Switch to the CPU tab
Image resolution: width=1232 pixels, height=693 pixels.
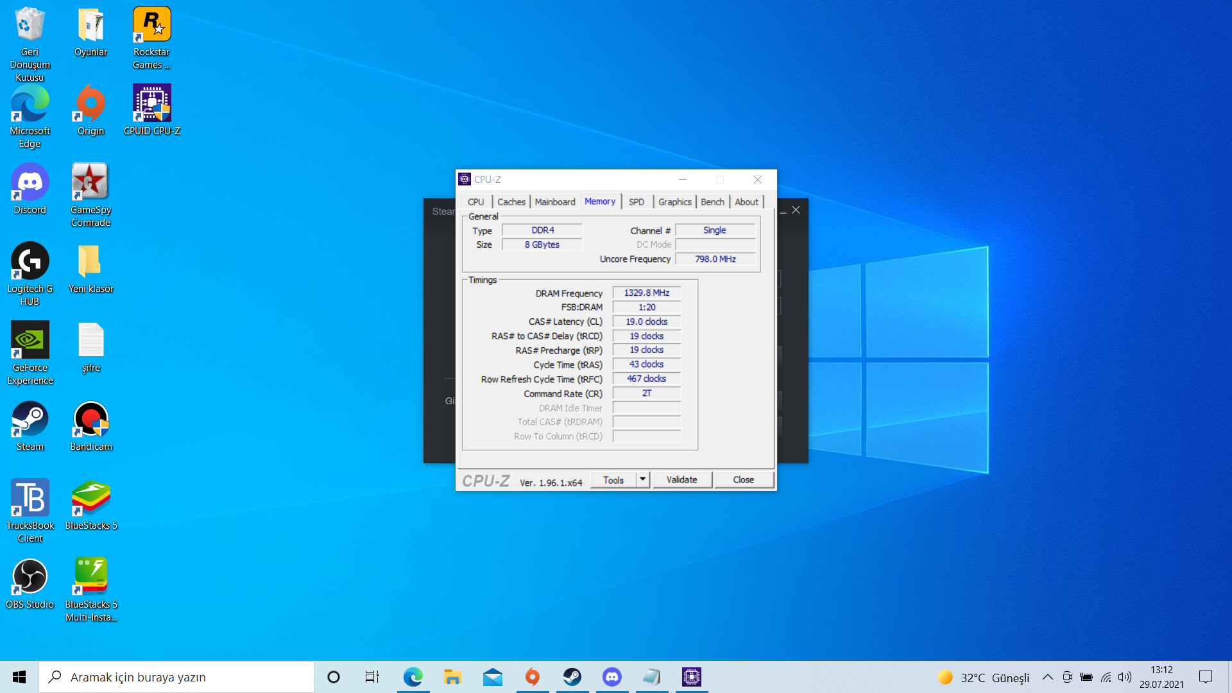(x=475, y=202)
